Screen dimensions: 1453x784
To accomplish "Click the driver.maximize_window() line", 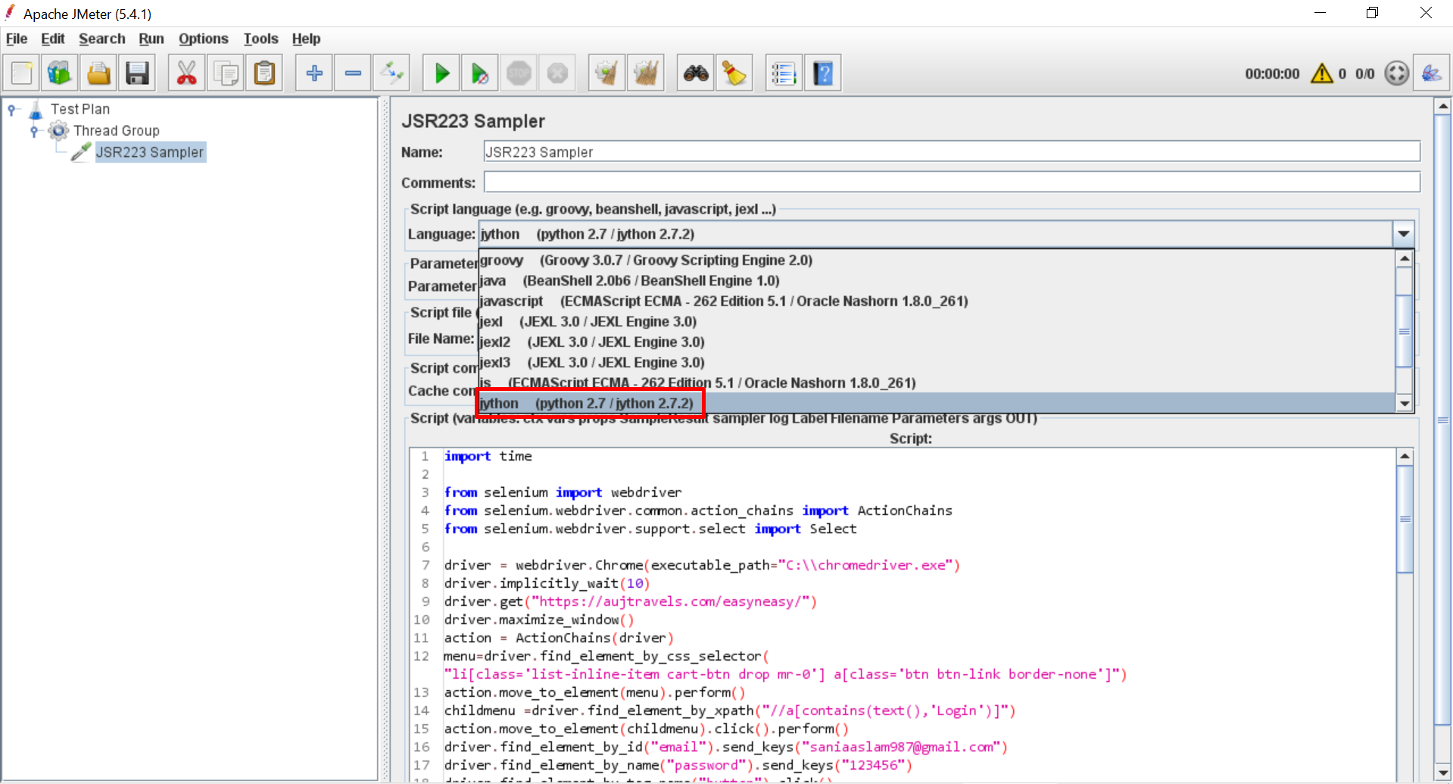I will (x=538, y=620).
